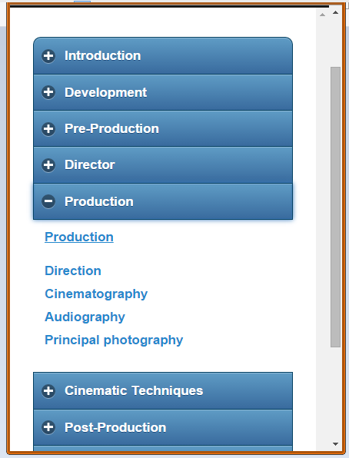The height and width of the screenshot is (458, 349).
Task: Click the scrollbar up arrow
Action: (336, 12)
